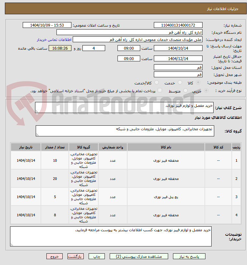The height and width of the screenshot is (265, 247).
Task: Open مشاهده مدارک پیوستی (2) button
Action: pos(139,256)
